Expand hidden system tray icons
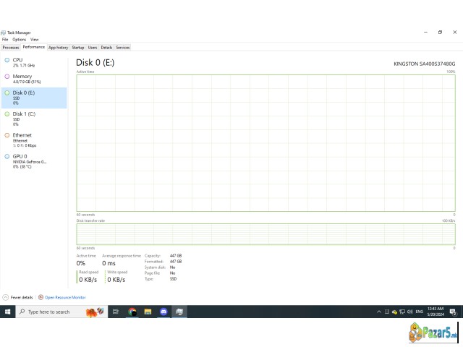The height and width of the screenshot is (347, 463). click(x=379, y=312)
